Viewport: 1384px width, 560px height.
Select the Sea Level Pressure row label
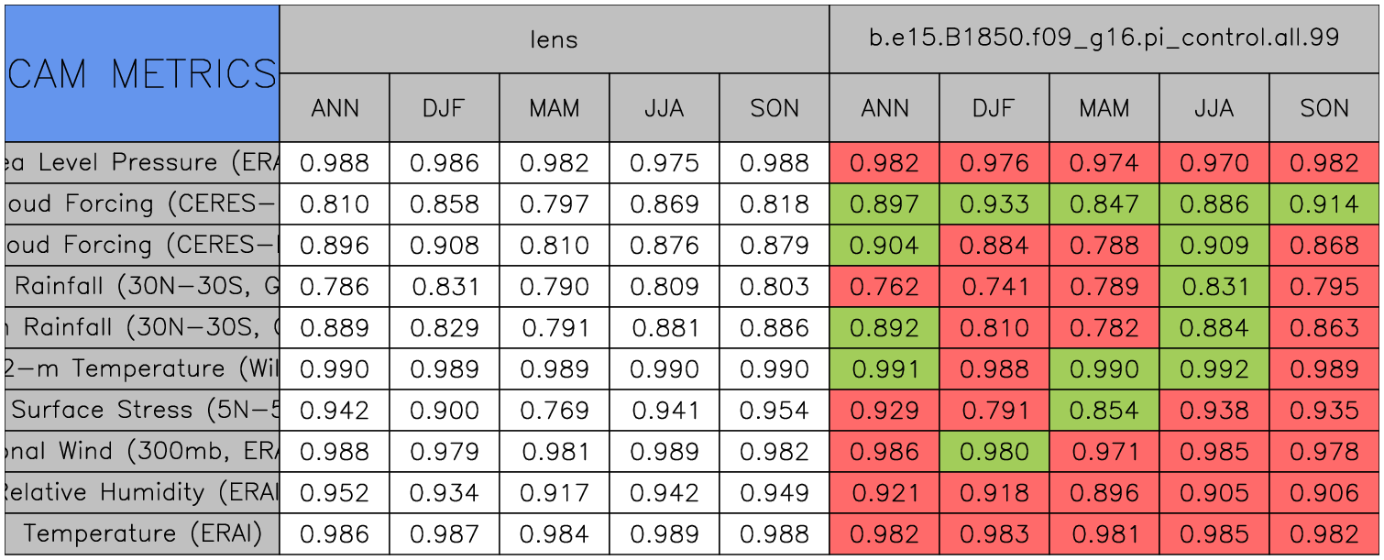point(142,163)
